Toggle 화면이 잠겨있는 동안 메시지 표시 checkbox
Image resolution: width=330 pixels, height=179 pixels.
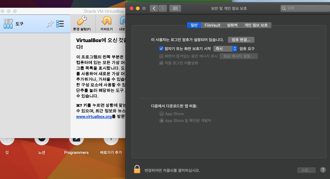[161, 56]
